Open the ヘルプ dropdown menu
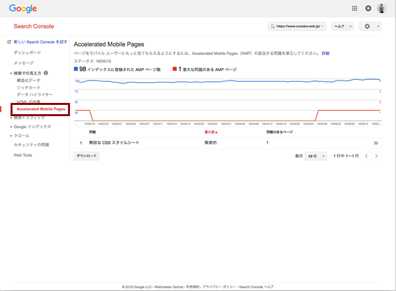 tap(343, 26)
